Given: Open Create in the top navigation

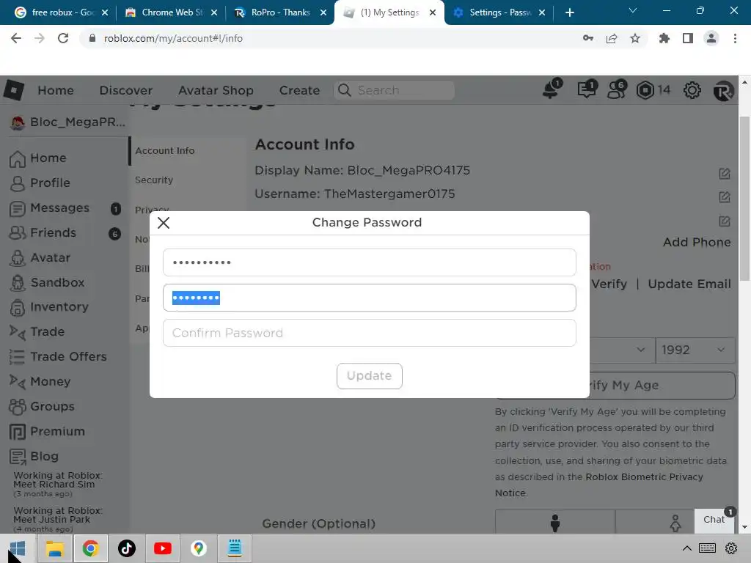Looking at the screenshot, I should (299, 90).
